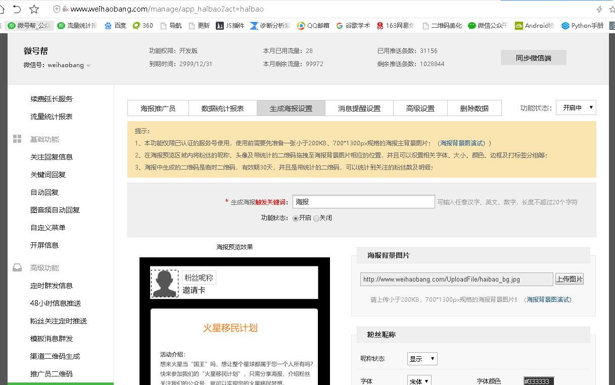This screenshot has height=385, width=615.
Task: Click the 上传图片 button
Action: (x=570, y=279)
